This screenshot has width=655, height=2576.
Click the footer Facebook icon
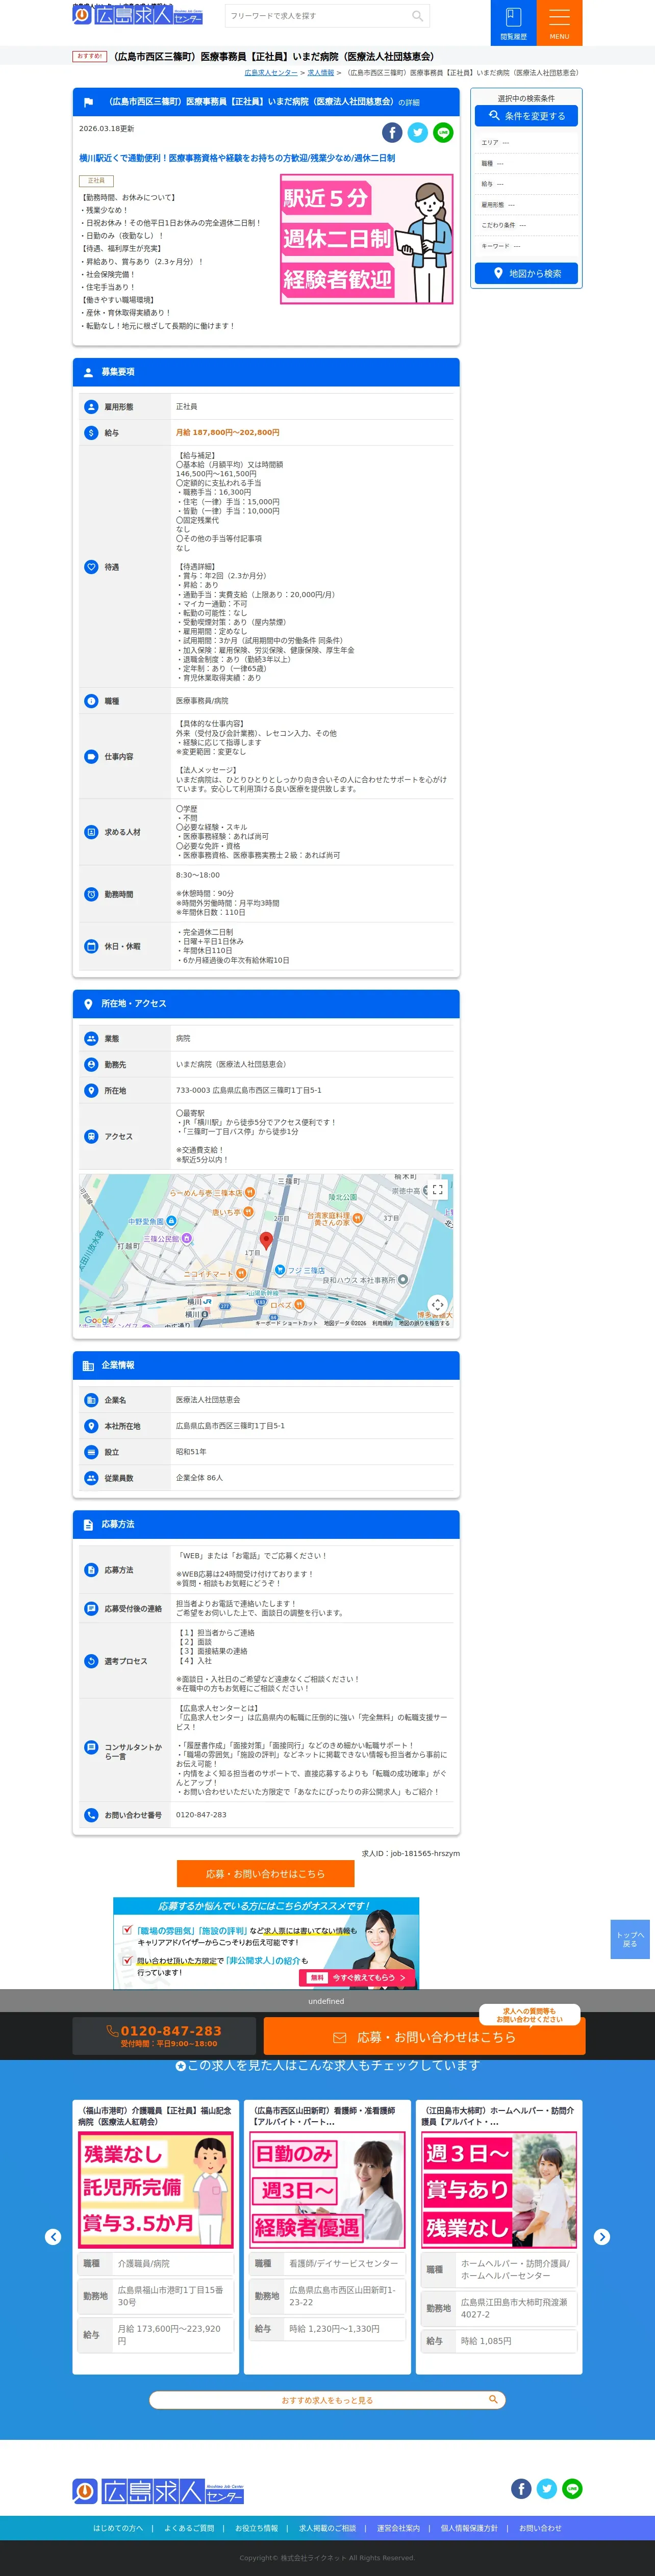click(x=521, y=2488)
